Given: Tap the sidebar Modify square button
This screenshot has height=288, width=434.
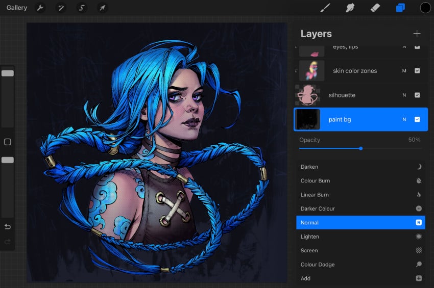Looking at the screenshot, I should click(x=8, y=142).
